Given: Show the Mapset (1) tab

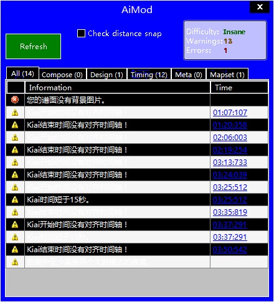Looking at the screenshot, I should 227,75.
